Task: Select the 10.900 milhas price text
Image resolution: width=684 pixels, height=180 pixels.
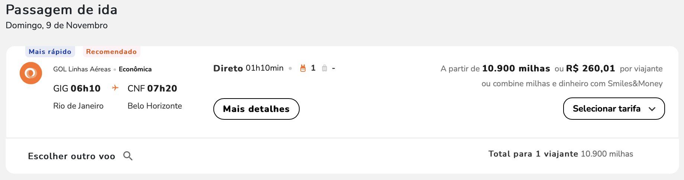Action: point(516,68)
